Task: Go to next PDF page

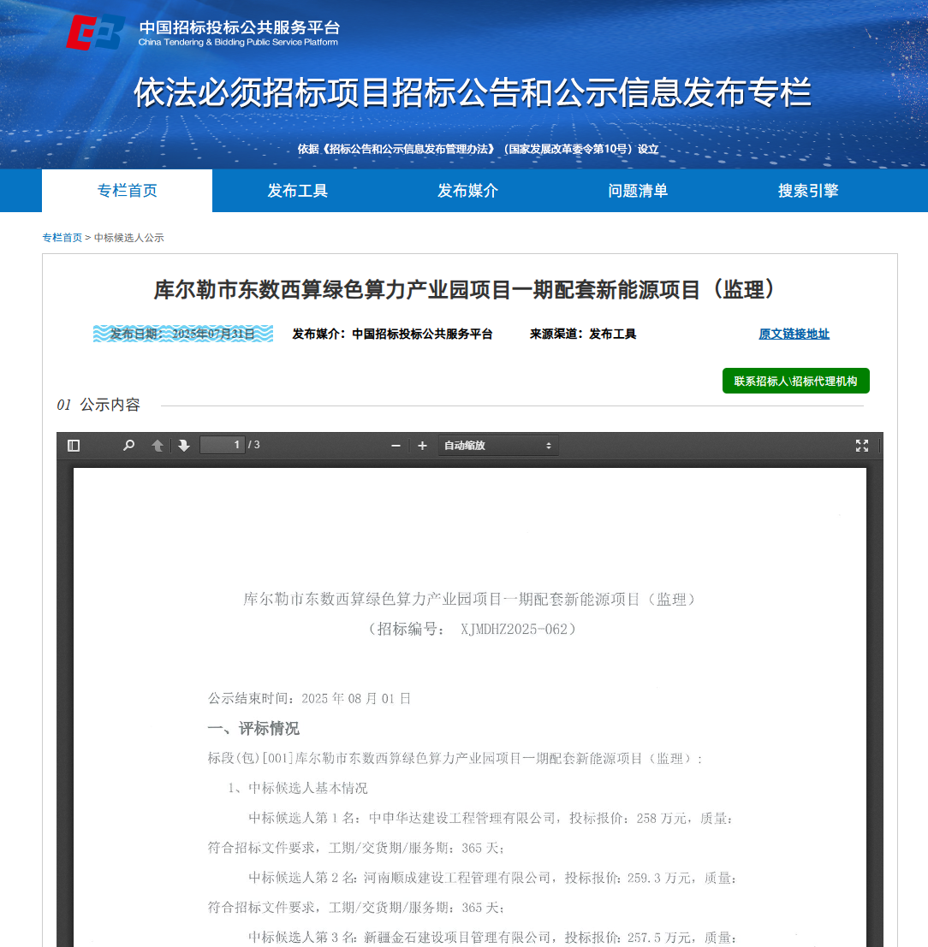Action: (184, 446)
